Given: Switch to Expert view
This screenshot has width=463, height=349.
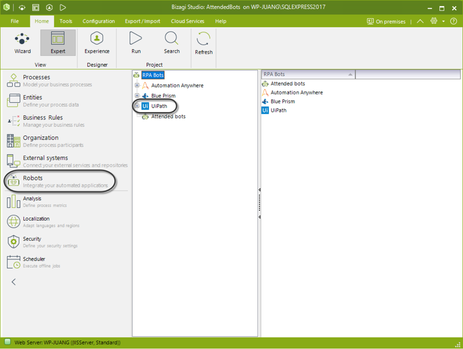Looking at the screenshot, I should [x=58, y=43].
